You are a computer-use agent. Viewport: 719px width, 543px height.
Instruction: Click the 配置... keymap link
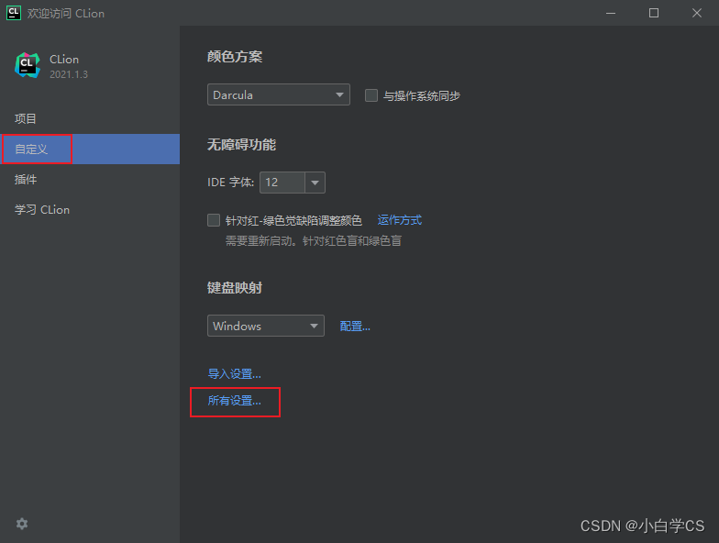(355, 327)
